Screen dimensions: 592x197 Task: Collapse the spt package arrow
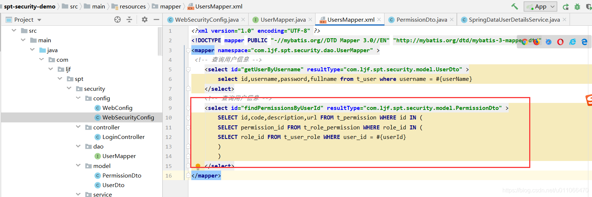pyautogui.click(x=60, y=79)
